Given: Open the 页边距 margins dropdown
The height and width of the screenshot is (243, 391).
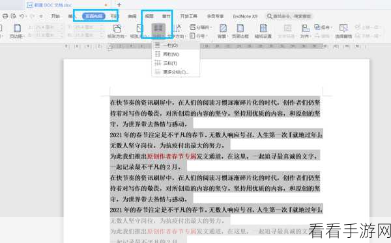Looking at the screenshot, I should click(17, 31).
